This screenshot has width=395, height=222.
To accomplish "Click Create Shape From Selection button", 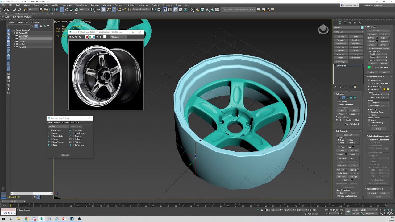I will [x=379, y=48].
